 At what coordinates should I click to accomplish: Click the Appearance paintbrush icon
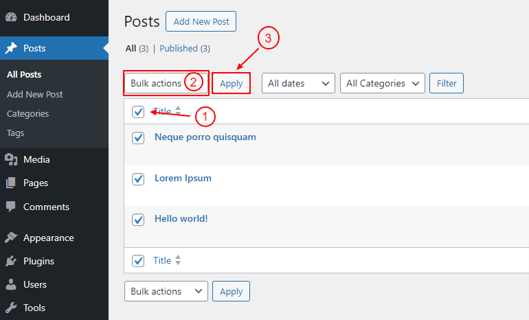(x=11, y=238)
